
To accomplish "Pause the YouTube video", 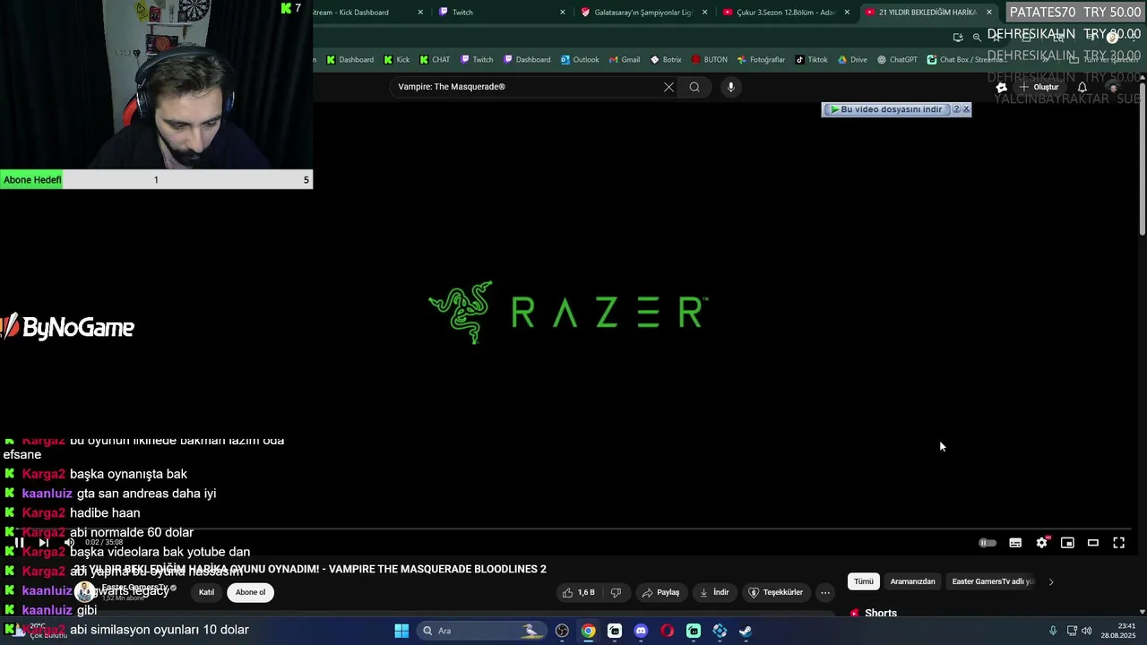I will 19,542.
